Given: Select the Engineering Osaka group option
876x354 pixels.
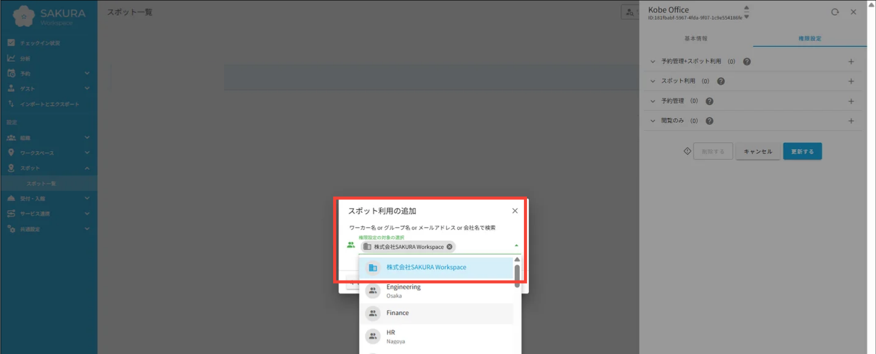Looking at the screenshot, I should 436,291.
